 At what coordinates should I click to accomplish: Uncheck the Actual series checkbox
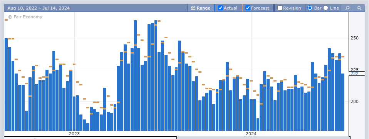coord(220,8)
